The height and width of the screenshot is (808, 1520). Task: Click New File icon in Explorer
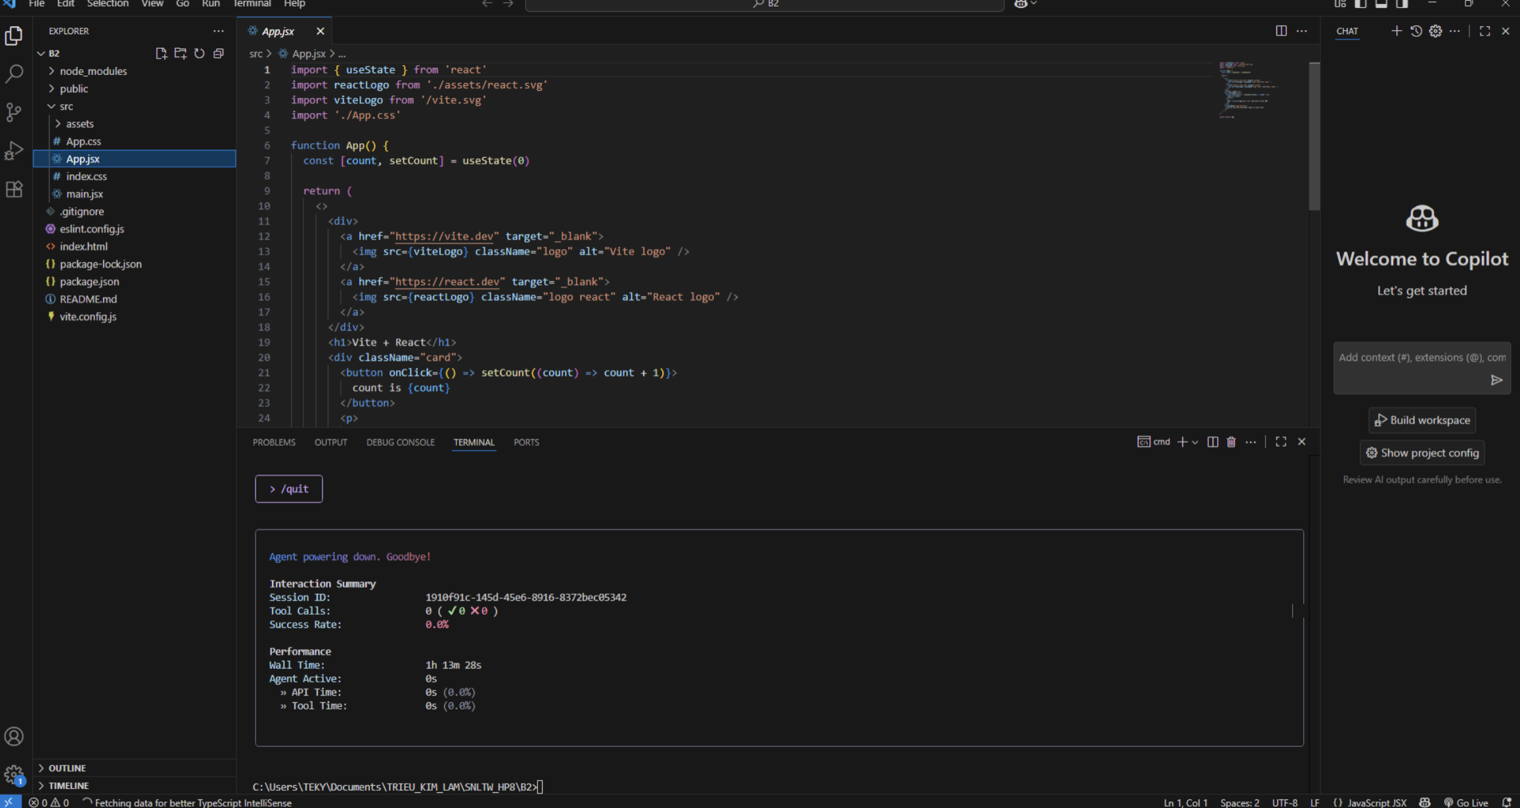point(161,53)
